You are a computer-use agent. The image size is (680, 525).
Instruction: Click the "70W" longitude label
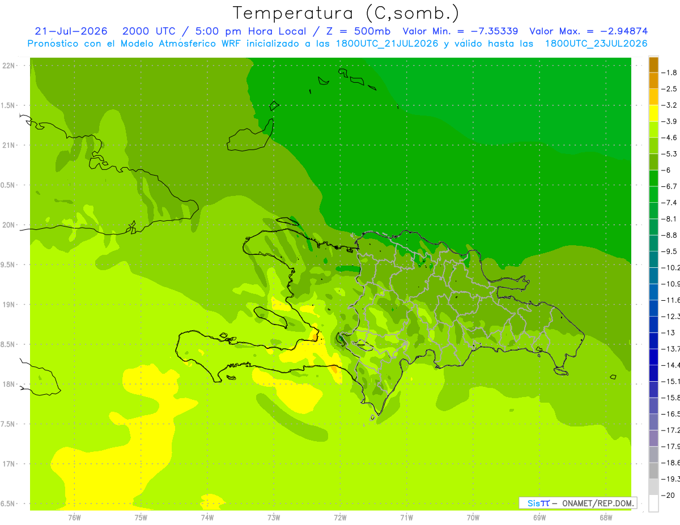point(473,518)
